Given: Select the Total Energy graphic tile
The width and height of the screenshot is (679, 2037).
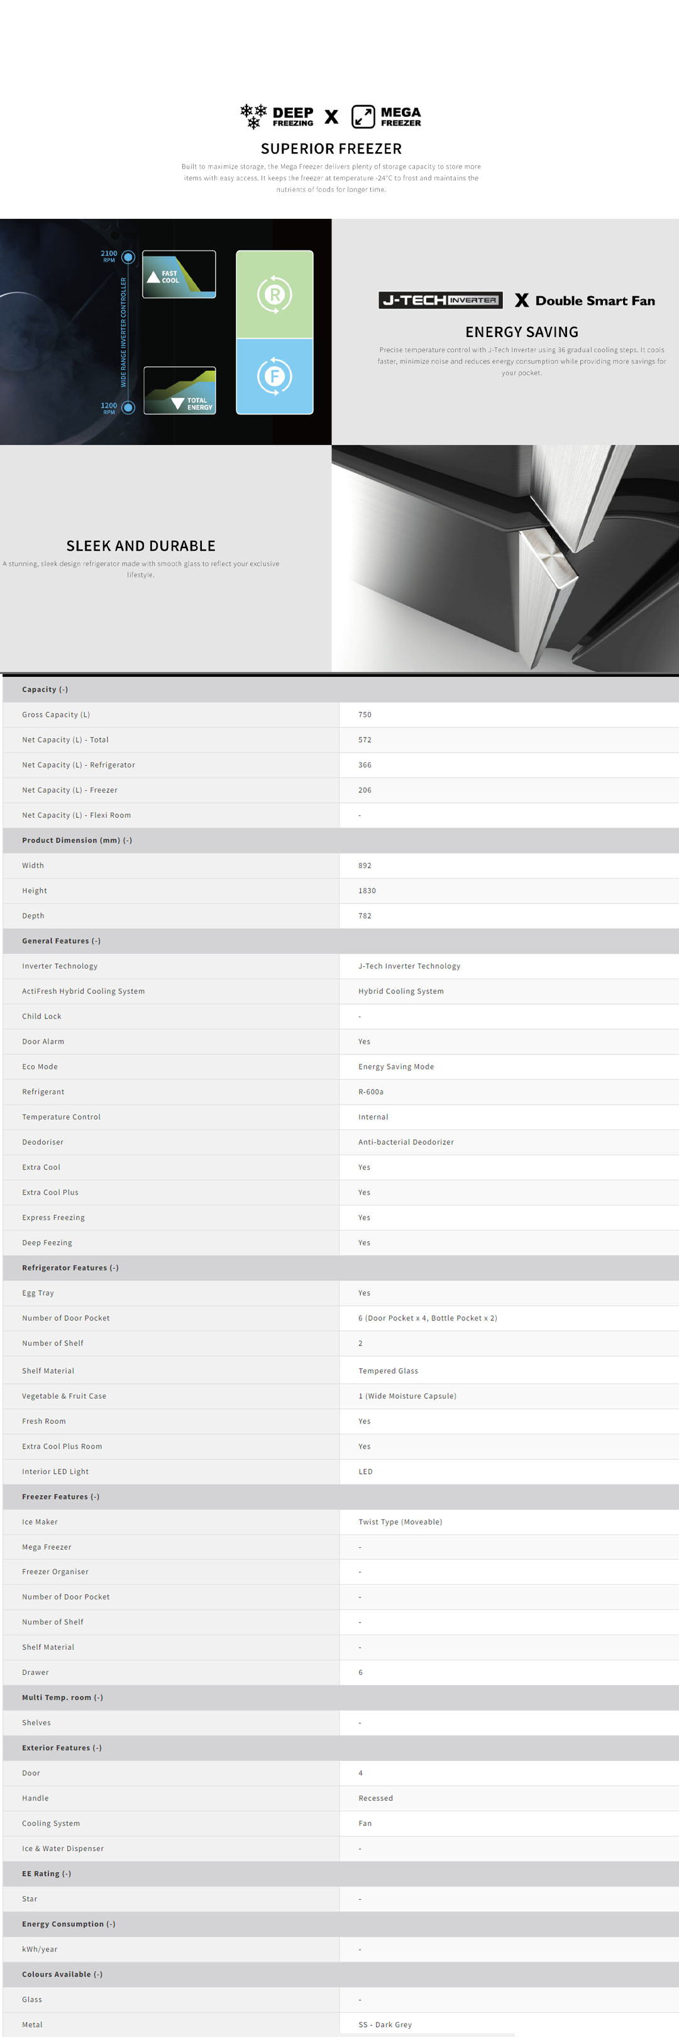Looking at the screenshot, I should [179, 390].
